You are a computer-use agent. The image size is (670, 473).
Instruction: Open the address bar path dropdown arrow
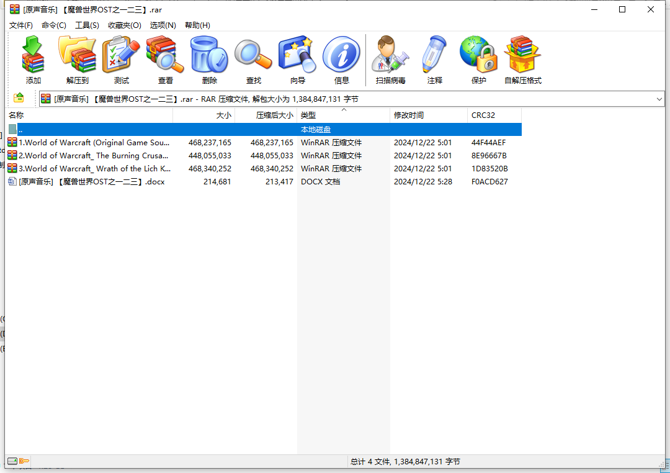(x=659, y=99)
